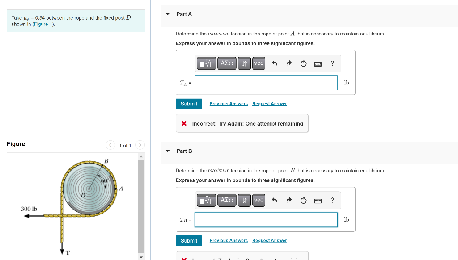Click the next figure arrow
This screenshot has width=458, height=260.
[x=140, y=145]
